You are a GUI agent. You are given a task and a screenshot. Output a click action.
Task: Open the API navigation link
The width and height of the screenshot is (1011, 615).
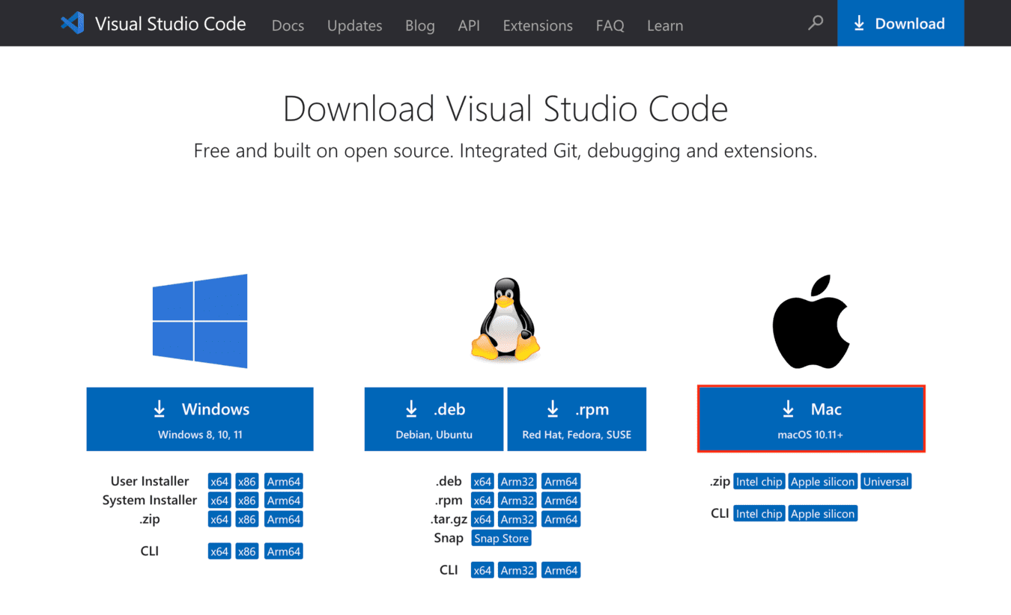[469, 25]
